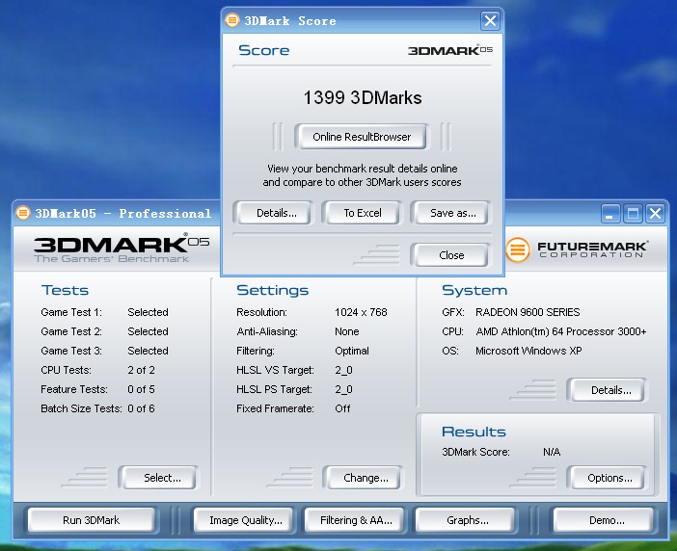Viewport: 677px width, 551px height.
Task: Click the '3DMark Score:' label in Results
Action: pos(475,452)
